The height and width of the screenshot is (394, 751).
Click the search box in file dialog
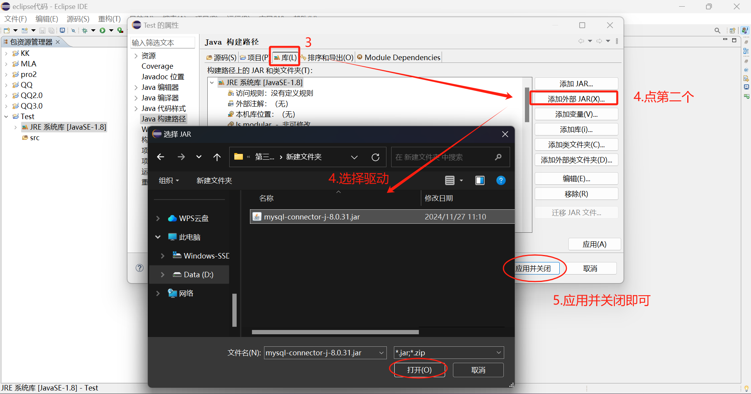(450, 157)
